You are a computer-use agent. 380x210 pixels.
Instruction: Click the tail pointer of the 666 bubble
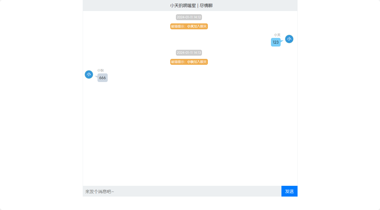pos(96,77)
